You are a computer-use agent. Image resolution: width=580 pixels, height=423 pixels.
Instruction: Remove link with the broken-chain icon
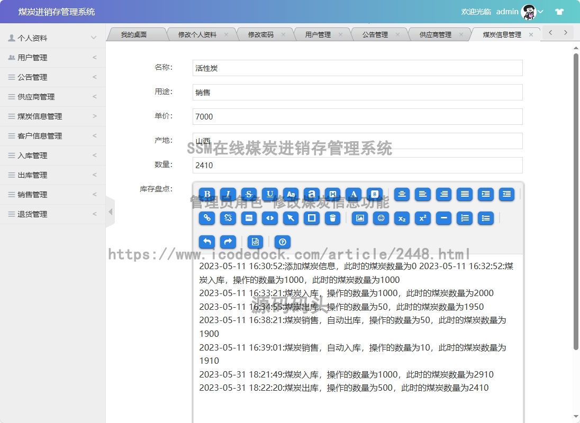228,218
